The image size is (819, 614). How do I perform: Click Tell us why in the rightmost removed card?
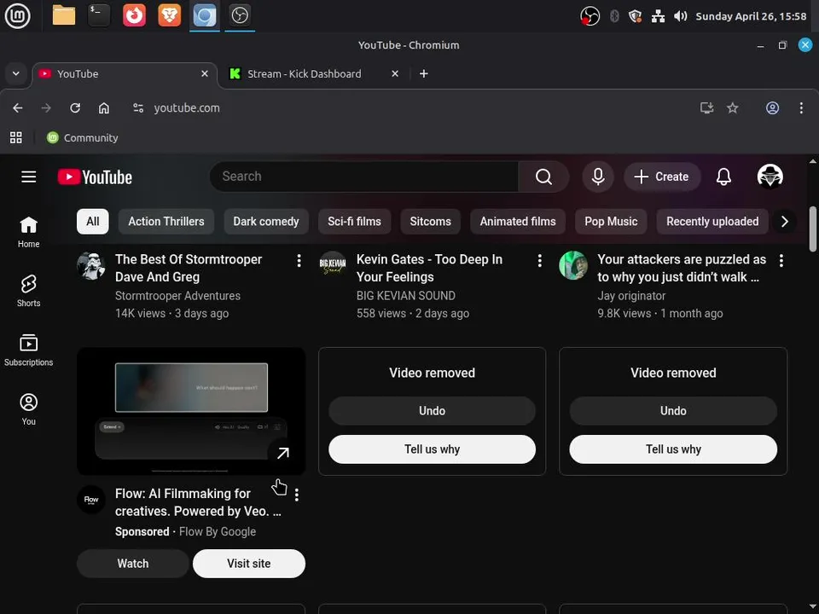click(x=673, y=449)
